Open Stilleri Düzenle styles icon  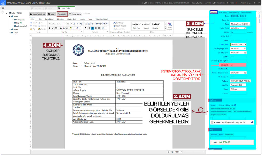pos(170,25)
